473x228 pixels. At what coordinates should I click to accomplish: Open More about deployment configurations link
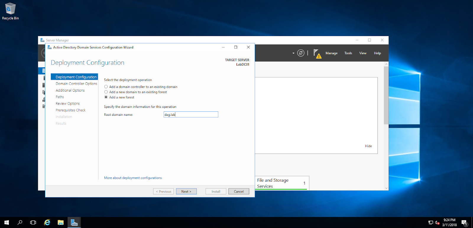click(133, 178)
